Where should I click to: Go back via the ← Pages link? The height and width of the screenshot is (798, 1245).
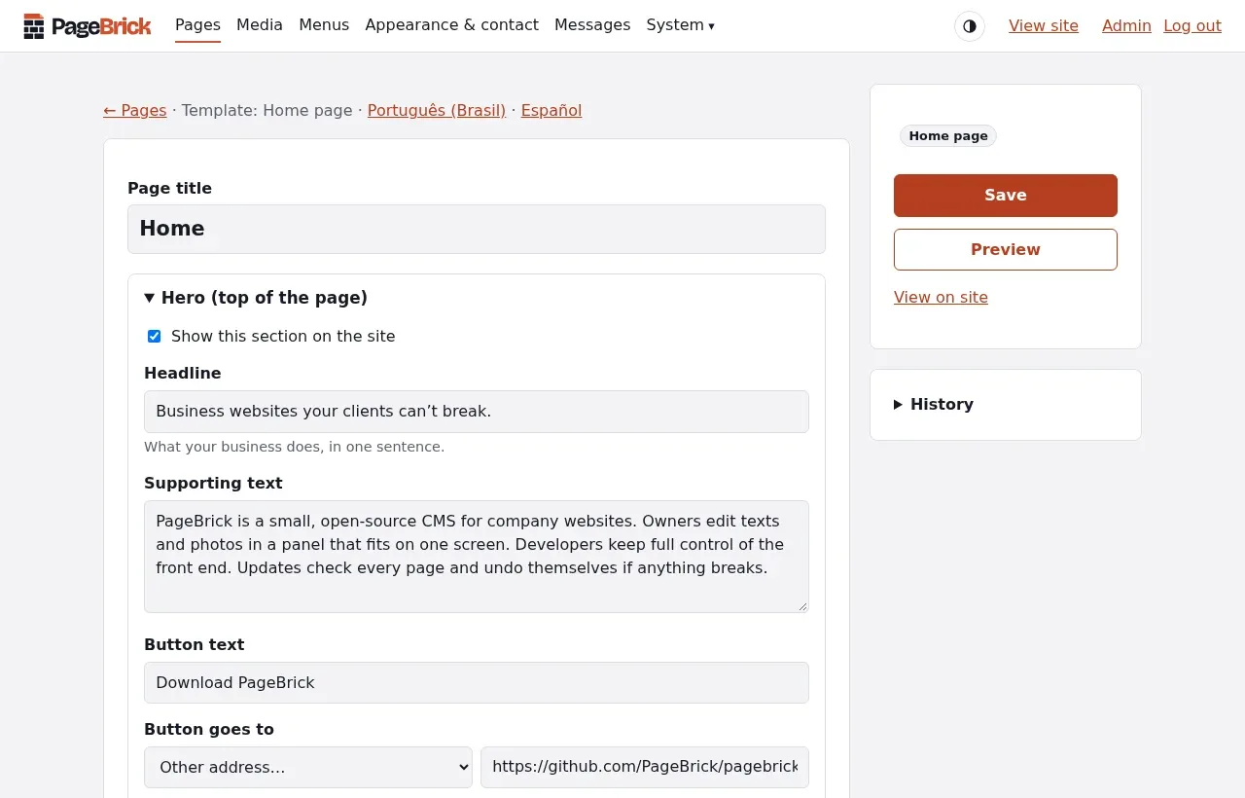pyautogui.click(x=135, y=111)
